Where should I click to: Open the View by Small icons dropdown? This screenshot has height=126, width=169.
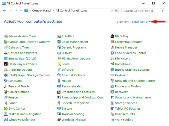tap(141, 22)
